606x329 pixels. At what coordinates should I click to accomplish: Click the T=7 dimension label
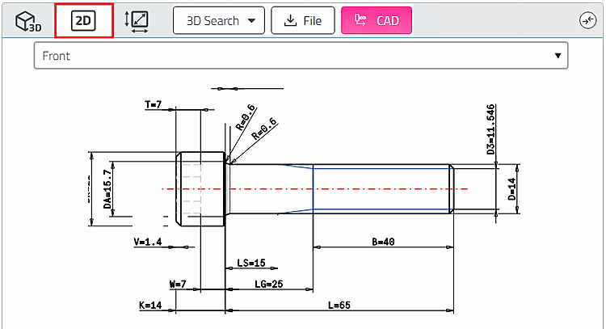(153, 105)
